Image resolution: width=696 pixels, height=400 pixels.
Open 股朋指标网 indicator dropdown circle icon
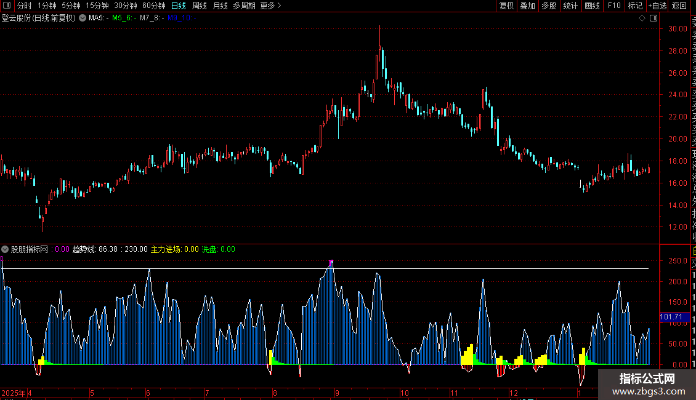click(x=5, y=249)
